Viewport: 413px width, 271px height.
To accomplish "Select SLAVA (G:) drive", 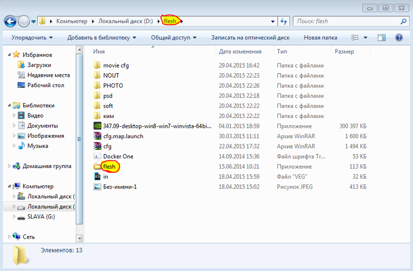I will pos(41,216).
